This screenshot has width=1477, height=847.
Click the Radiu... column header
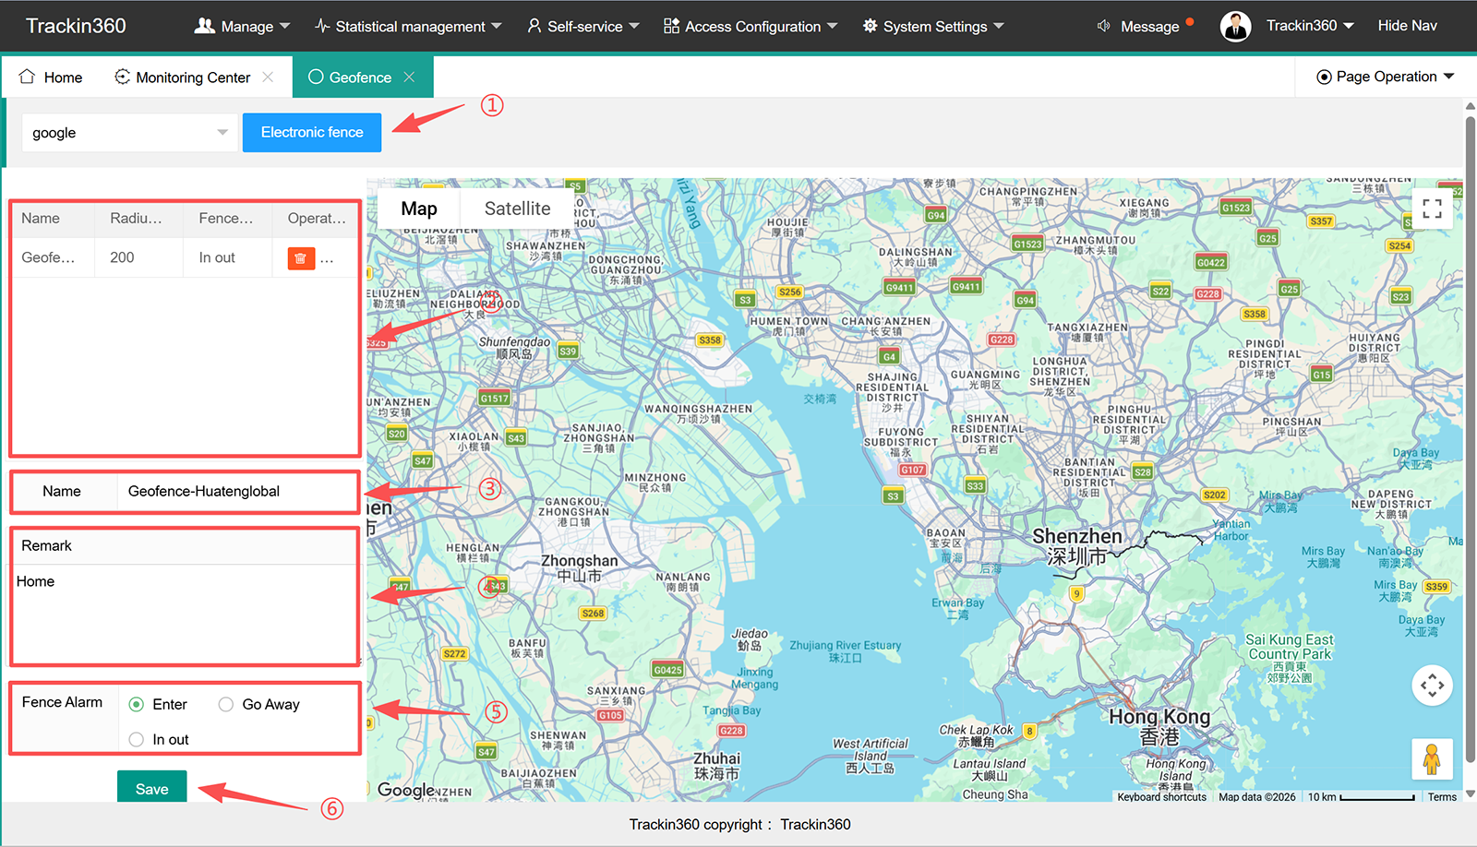click(x=138, y=219)
